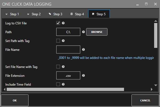Click help icon next to Log to CSV File
Screen dimensions: 160x107
[63, 23]
